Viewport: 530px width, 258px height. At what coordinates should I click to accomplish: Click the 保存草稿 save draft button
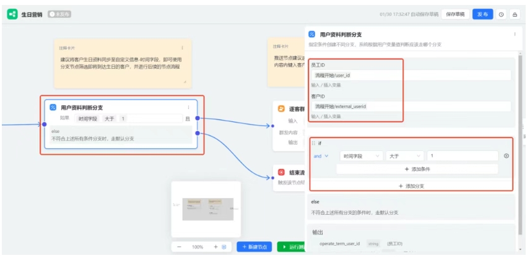[455, 14]
